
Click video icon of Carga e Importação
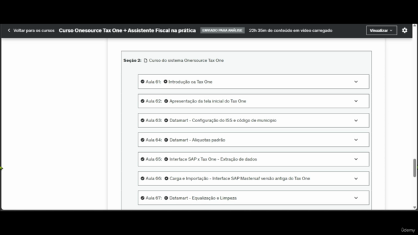pyautogui.click(x=167, y=178)
